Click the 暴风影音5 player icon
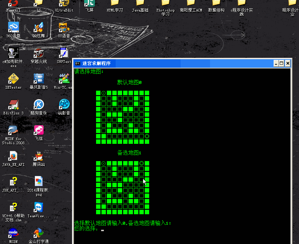The width and height of the screenshot is (299, 244). coord(39,79)
